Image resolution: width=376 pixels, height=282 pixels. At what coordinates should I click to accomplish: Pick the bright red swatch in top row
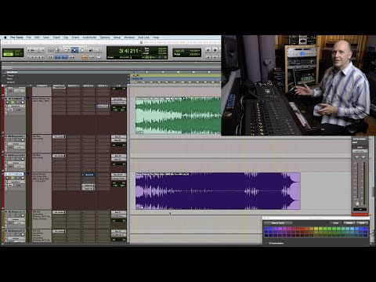[302, 229]
